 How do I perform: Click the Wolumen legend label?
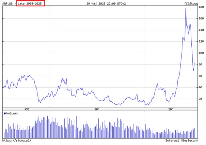point(12,113)
